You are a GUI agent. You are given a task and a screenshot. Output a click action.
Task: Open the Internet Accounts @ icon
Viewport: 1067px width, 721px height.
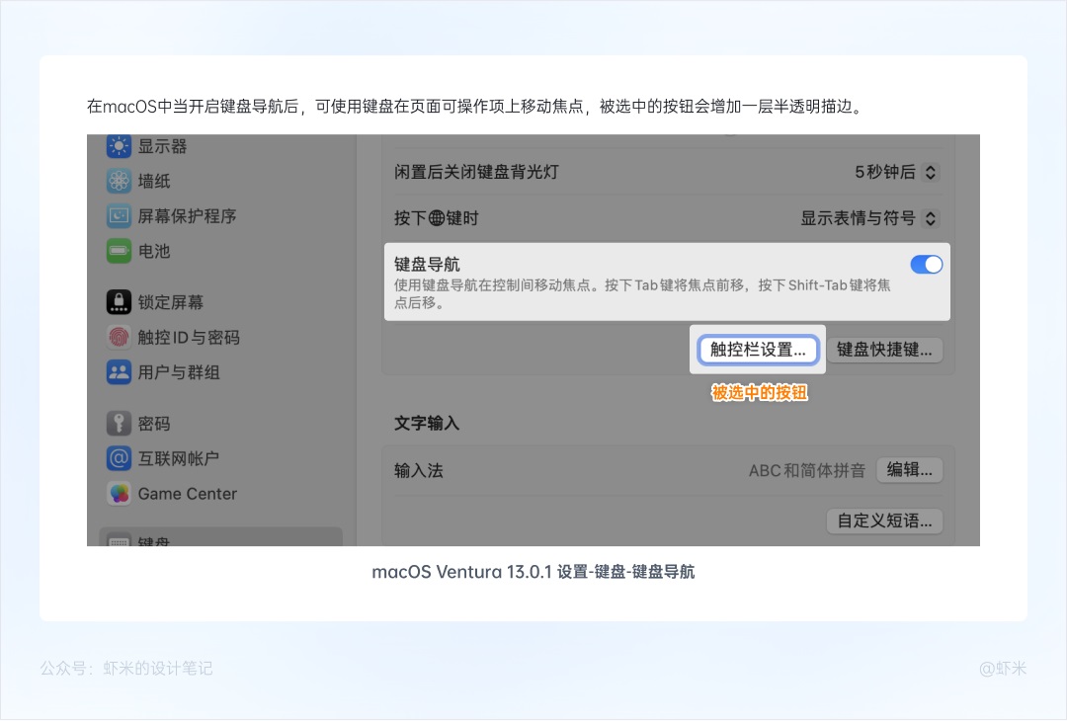120,458
